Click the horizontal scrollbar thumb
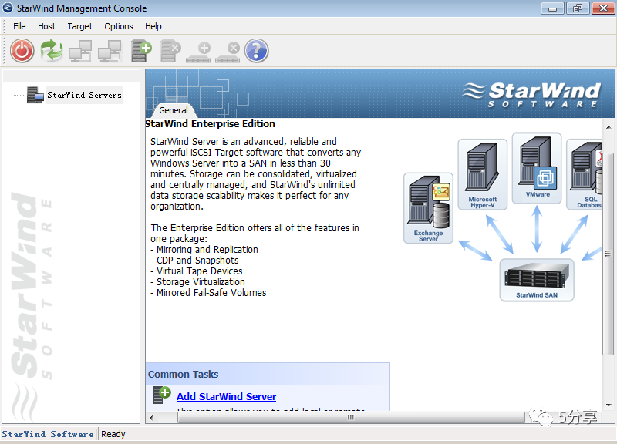Screen dimensions: 617x444 point(351,418)
